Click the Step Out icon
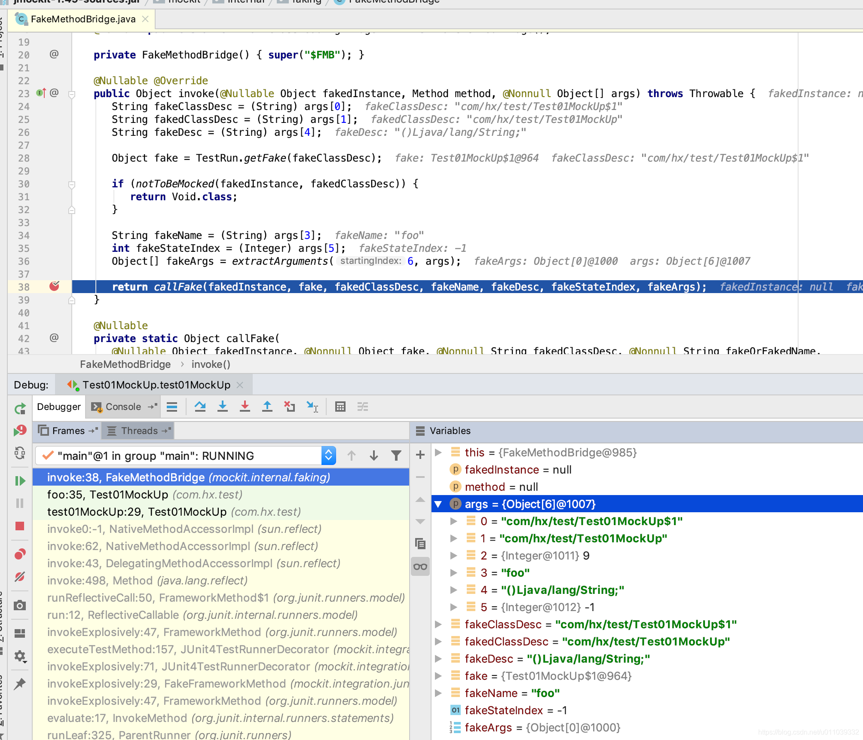The width and height of the screenshot is (863, 740). (x=267, y=407)
